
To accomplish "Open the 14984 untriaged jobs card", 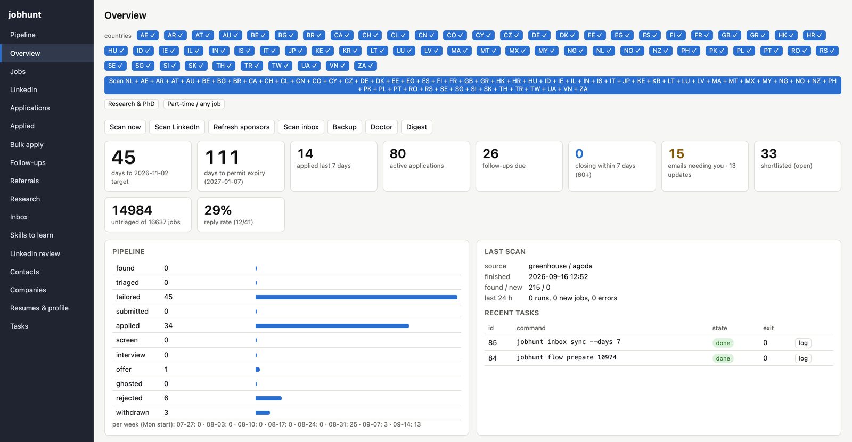I will pyautogui.click(x=148, y=215).
